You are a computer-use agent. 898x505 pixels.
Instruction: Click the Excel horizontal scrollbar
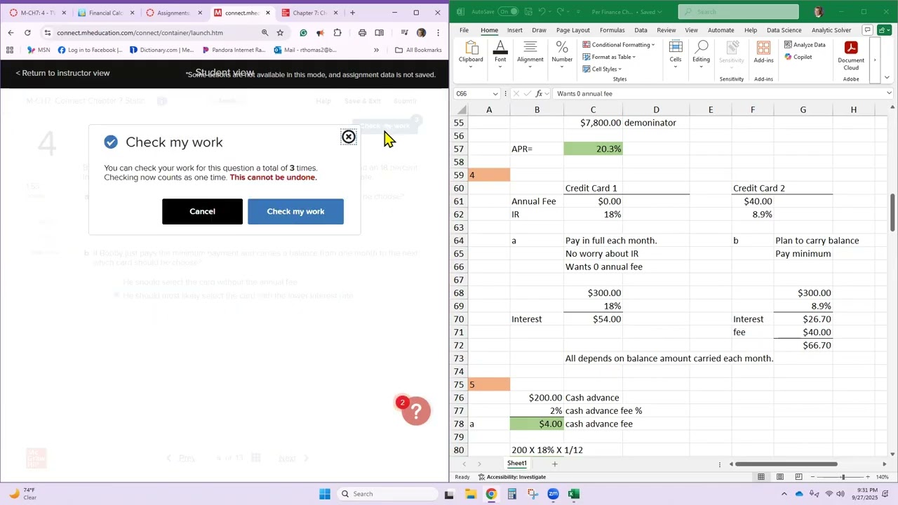[x=786, y=464]
